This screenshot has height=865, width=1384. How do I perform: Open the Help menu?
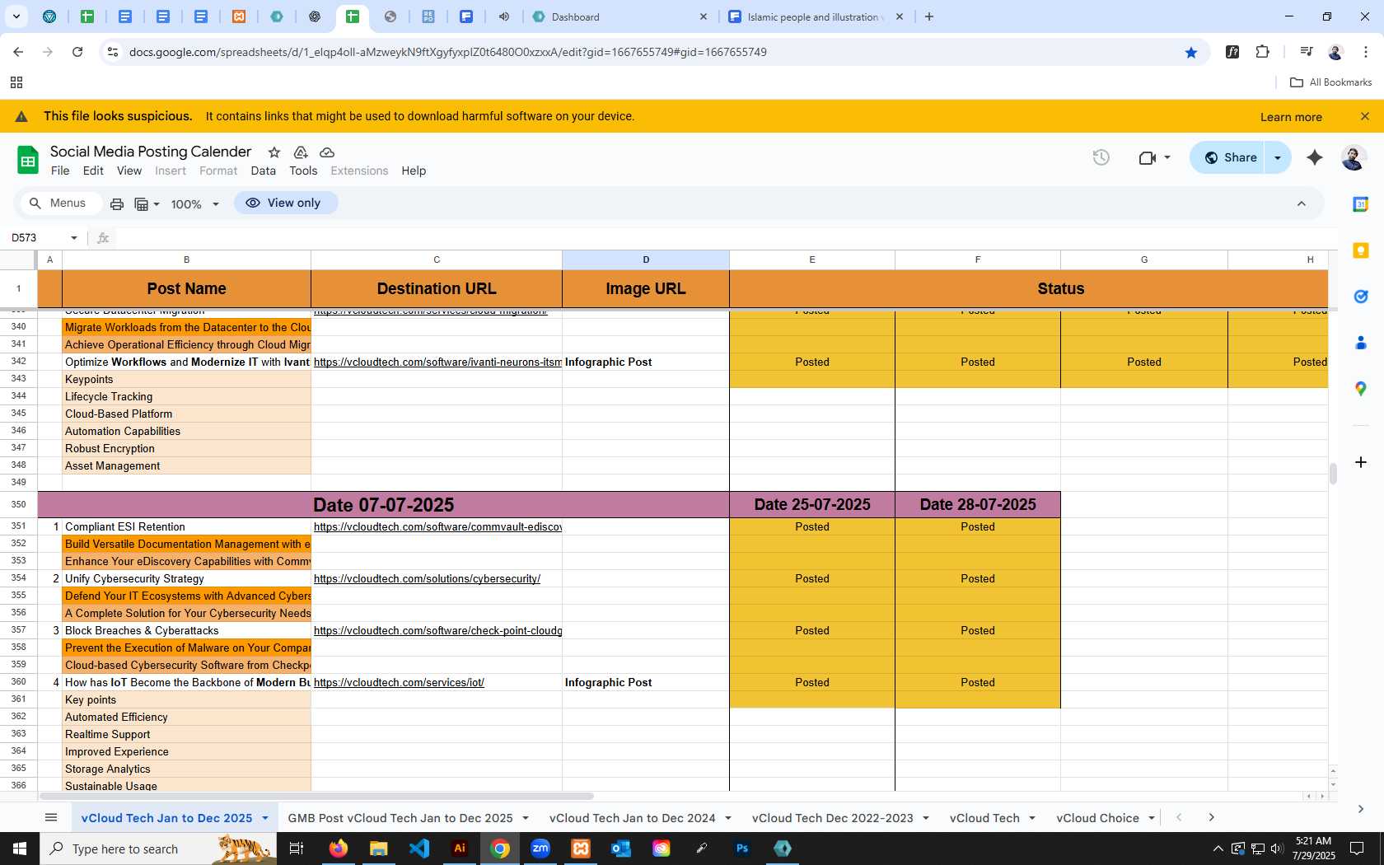click(414, 171)
